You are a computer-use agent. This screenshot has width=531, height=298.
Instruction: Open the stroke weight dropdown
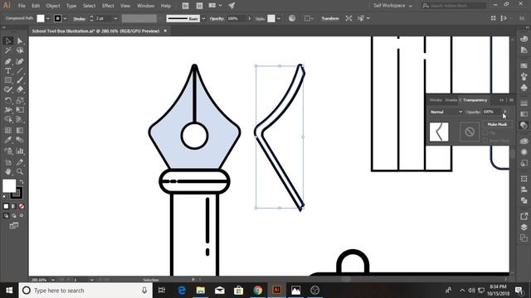115,18
